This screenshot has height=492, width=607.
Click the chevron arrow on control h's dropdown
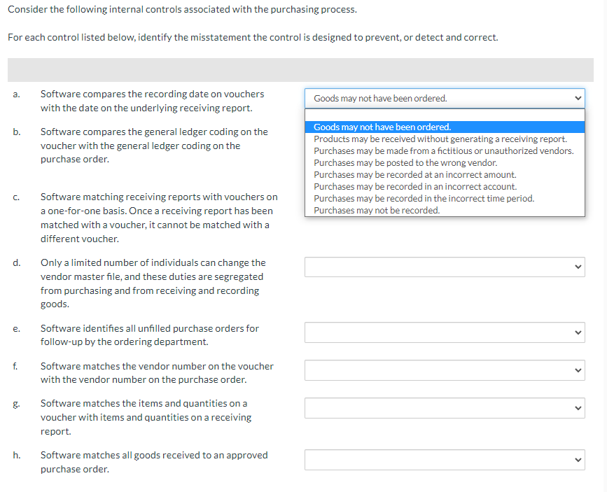pos(577,460)
